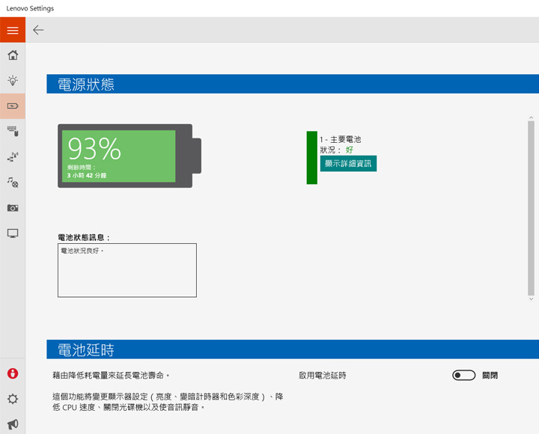This screenshot has height=434, width=539.
Task: Click the vertical scrollbar thumb
Action: (531, 208)
